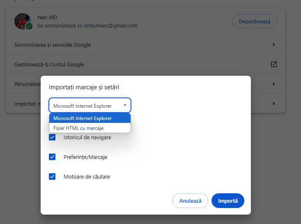Click the external link icon for Google Account
This screenshot has width=301, height=224.
pos(273,64)
